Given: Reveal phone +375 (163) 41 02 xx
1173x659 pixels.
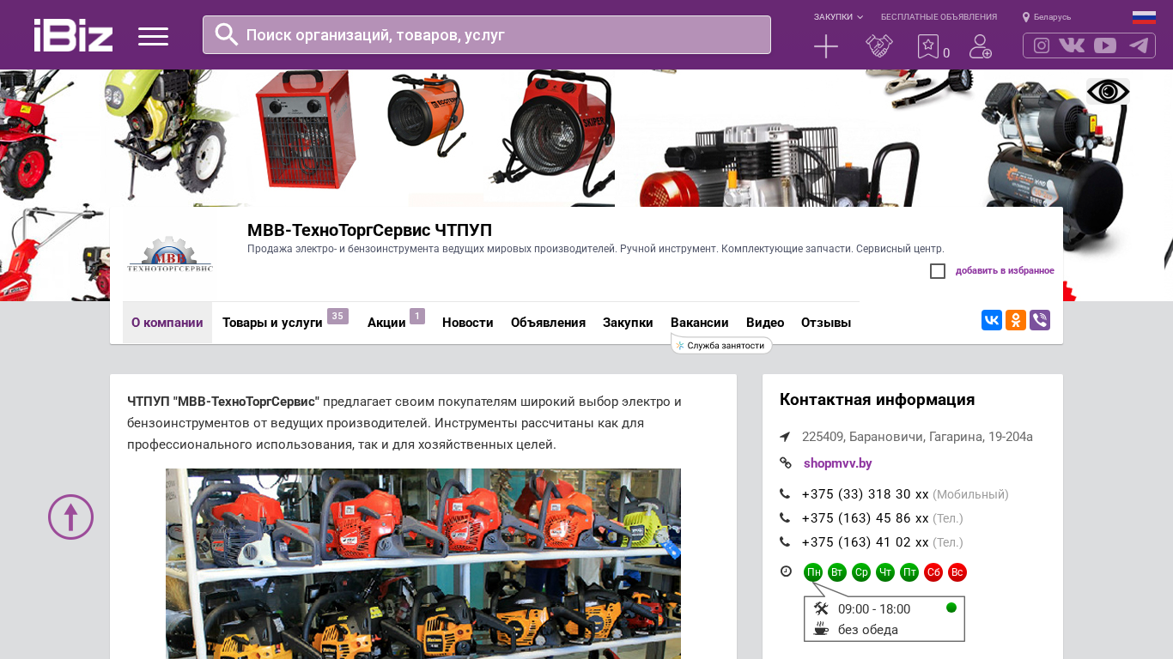Looking at the screenshot, I should point(866,542).
